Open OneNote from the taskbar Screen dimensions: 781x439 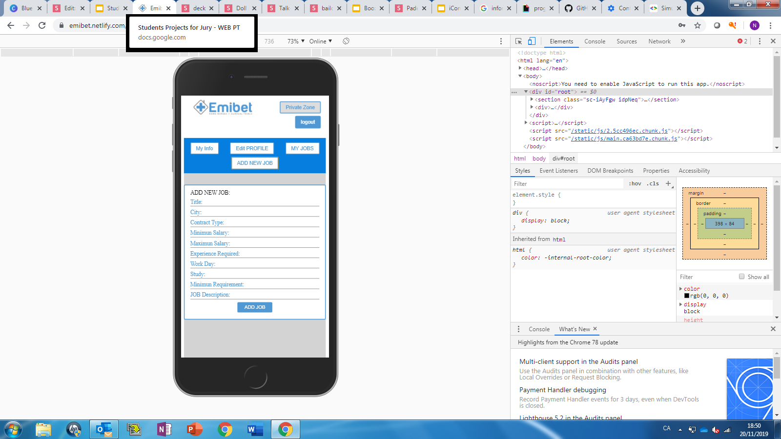click(164, 429)
